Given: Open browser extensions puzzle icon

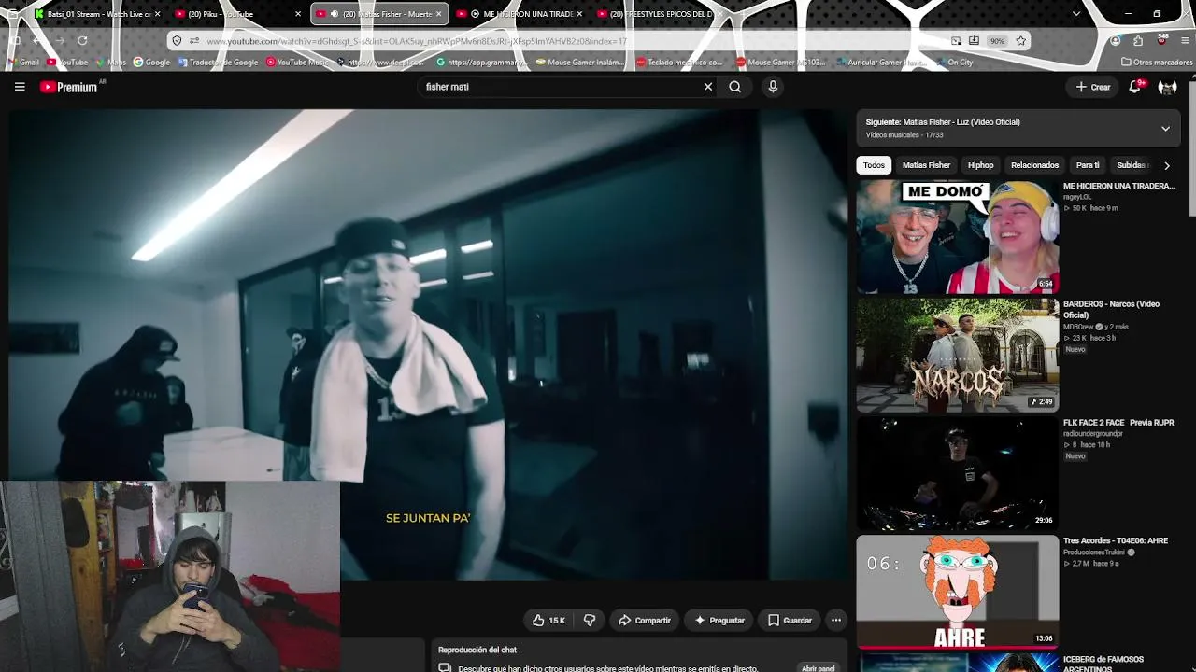Looking at the screenshot, I should 1138,41.
